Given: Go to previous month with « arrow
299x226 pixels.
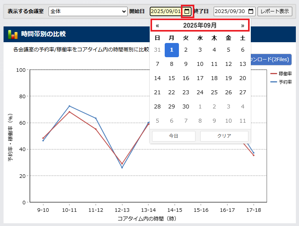Looking at the screenshot, I should point(158,26).
